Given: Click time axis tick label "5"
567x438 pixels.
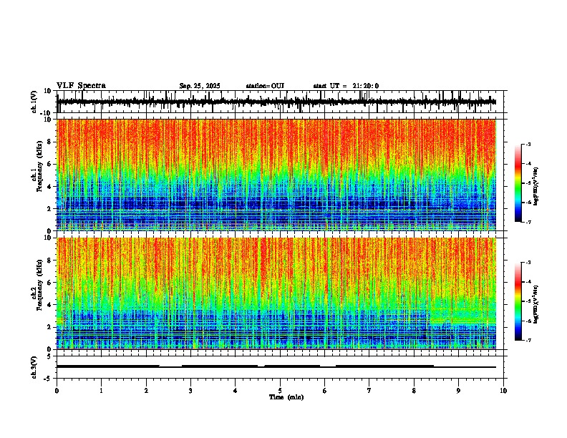Looking at the screenshot, I should point(280,391).
